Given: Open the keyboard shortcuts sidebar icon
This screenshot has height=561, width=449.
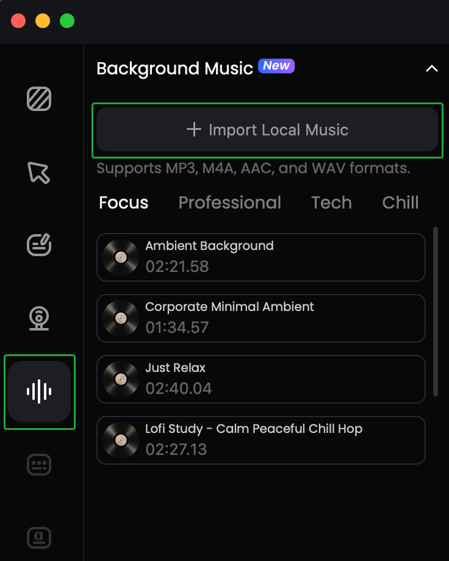Looking at the screenshot, I should (39, 465).
